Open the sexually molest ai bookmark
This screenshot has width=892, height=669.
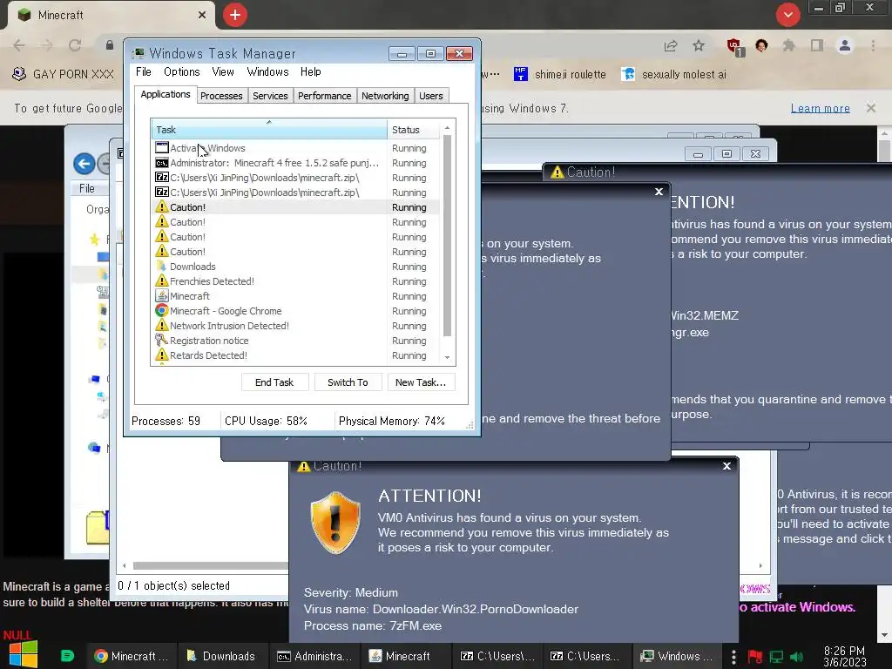pos(673,74)
